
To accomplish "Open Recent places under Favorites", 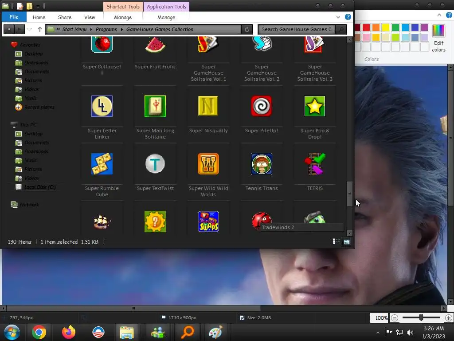I will [x=35, y=107].
